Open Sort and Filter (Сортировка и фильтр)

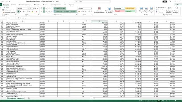click(x=169, y=10)
